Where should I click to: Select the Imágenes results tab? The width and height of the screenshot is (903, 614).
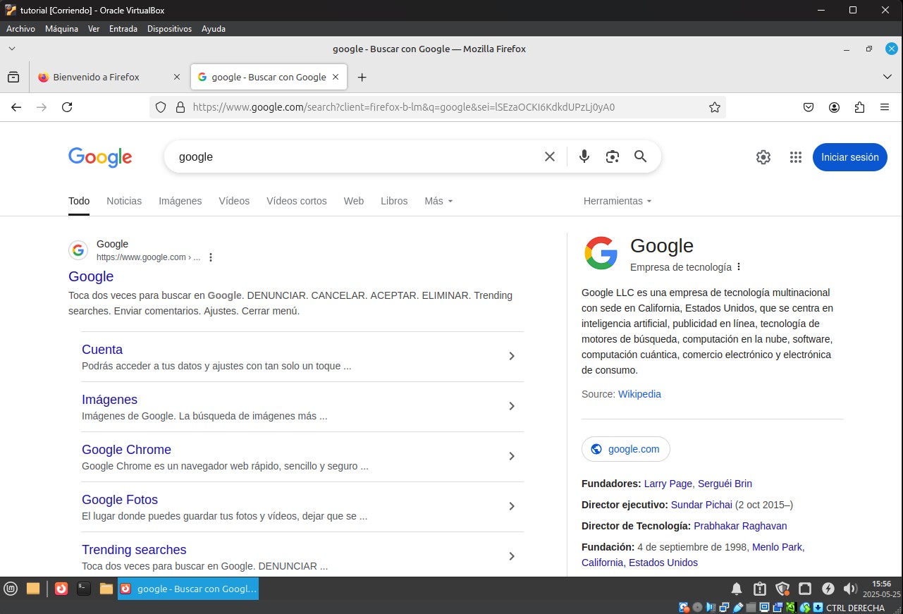180,201
